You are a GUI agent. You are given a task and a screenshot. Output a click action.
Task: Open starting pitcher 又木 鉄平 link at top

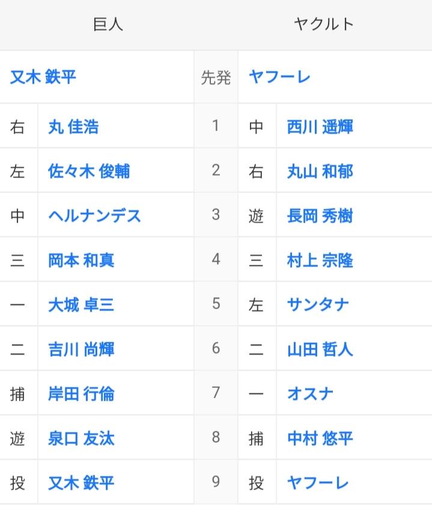(x=43, y=77)
